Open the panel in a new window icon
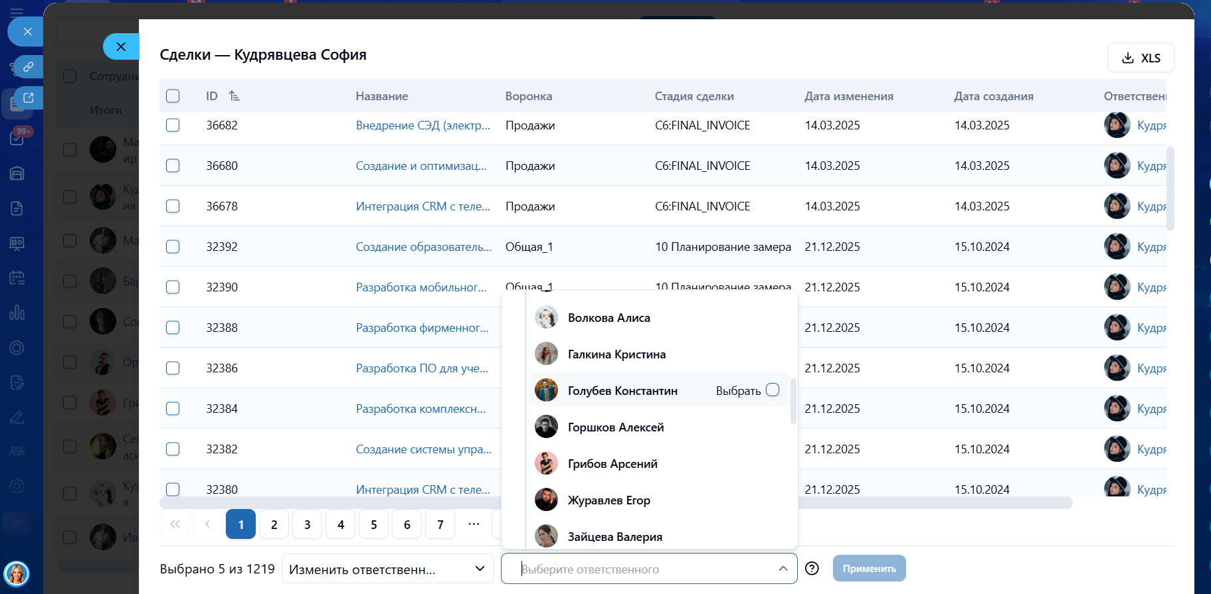This screenshot has height=594, width=1211. pyautogui.click(x=29, y=98)
